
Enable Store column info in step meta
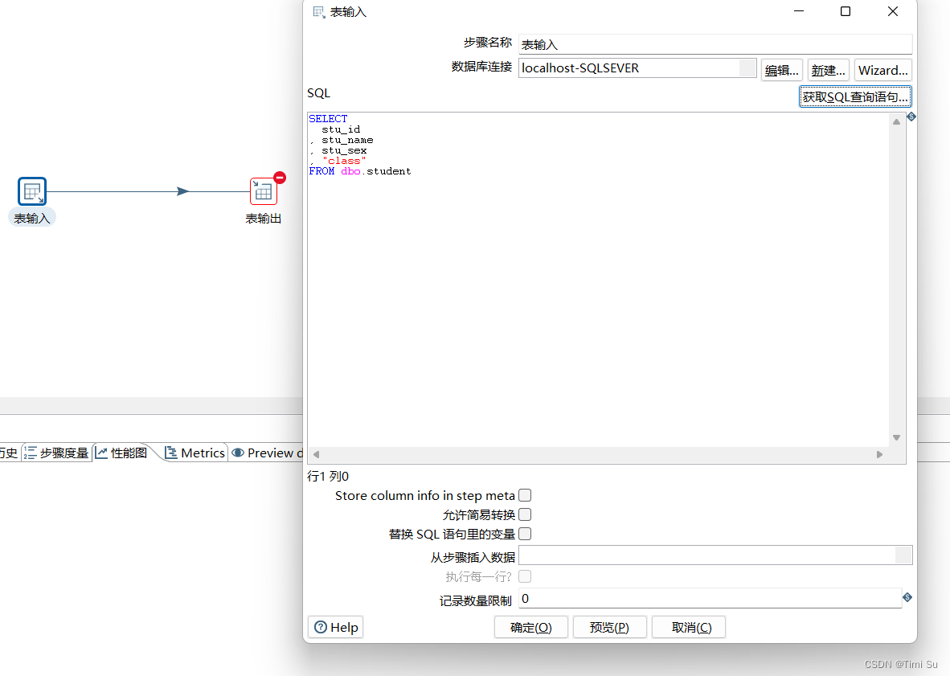tap(525, 495)
